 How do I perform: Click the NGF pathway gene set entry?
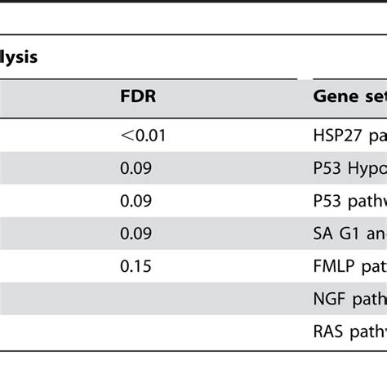(x=350, y=299)
